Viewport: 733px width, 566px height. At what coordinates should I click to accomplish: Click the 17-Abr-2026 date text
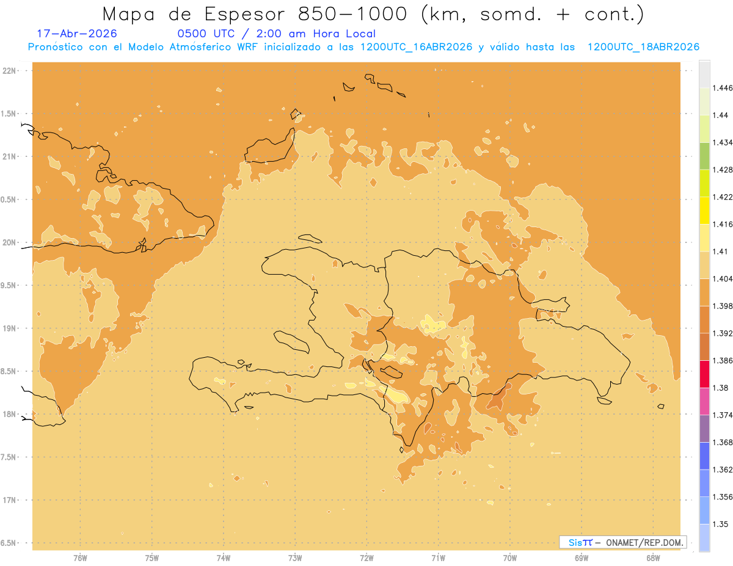pyautogui.click(x=77, y=34)
